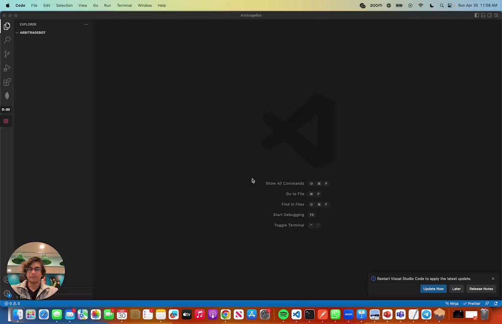The image size is (502, 324).
Task: Click the date and time in the menu bar
Action: 478,5
